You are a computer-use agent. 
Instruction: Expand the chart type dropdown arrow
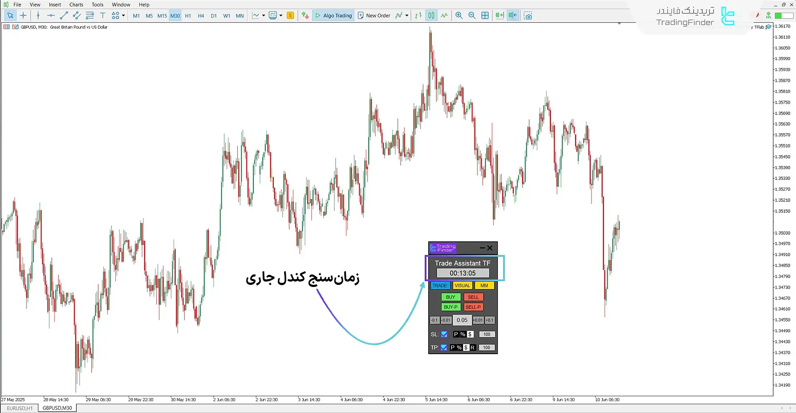point(264,16)
